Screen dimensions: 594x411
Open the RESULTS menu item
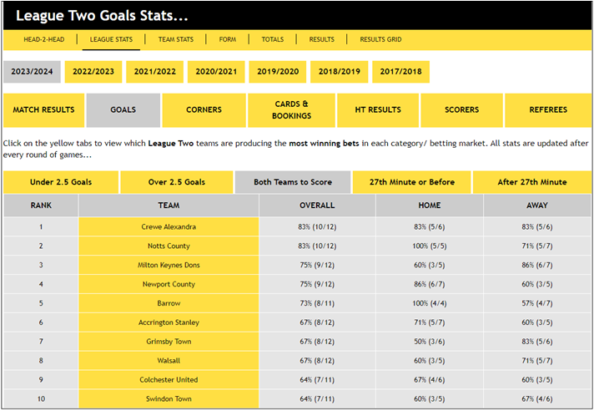pyautogui.click(x=322, y=39)
